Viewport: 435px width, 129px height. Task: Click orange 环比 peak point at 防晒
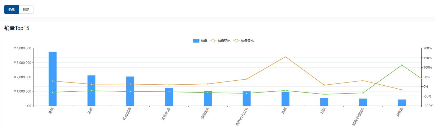coord(286,57)
